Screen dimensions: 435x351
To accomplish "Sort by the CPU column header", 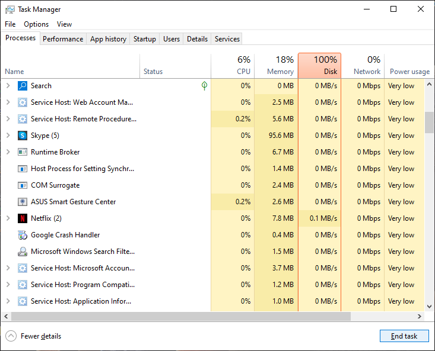I will 233,66.
